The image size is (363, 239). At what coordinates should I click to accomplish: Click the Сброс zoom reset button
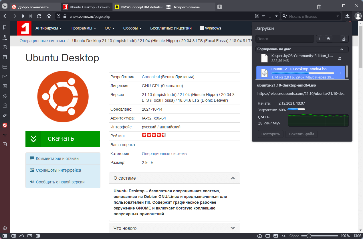coord(294,236)
